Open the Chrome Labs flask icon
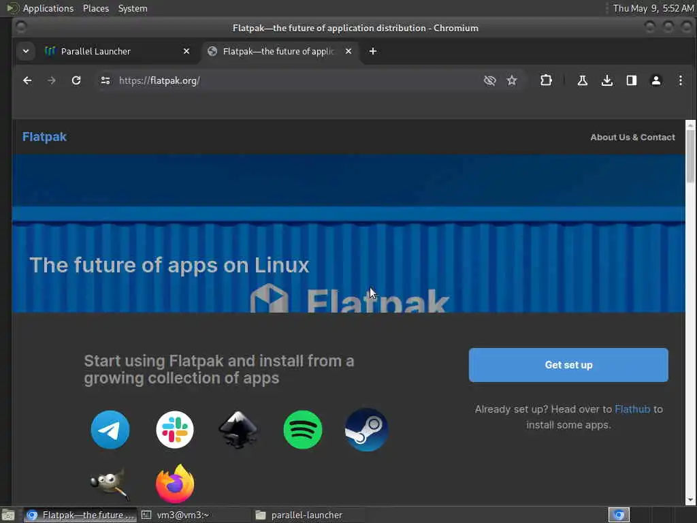Screen dimensions: 697x523 pos(583,80)
